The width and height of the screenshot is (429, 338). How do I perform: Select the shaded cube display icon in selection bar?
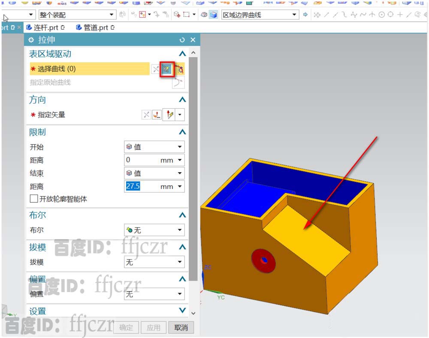tap(213, 15)
